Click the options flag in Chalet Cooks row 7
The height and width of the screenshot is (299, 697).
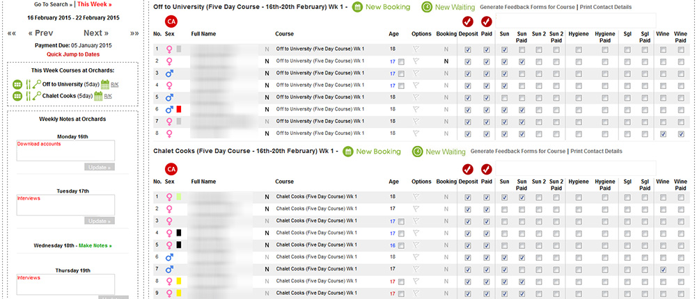tap(416, 268)
